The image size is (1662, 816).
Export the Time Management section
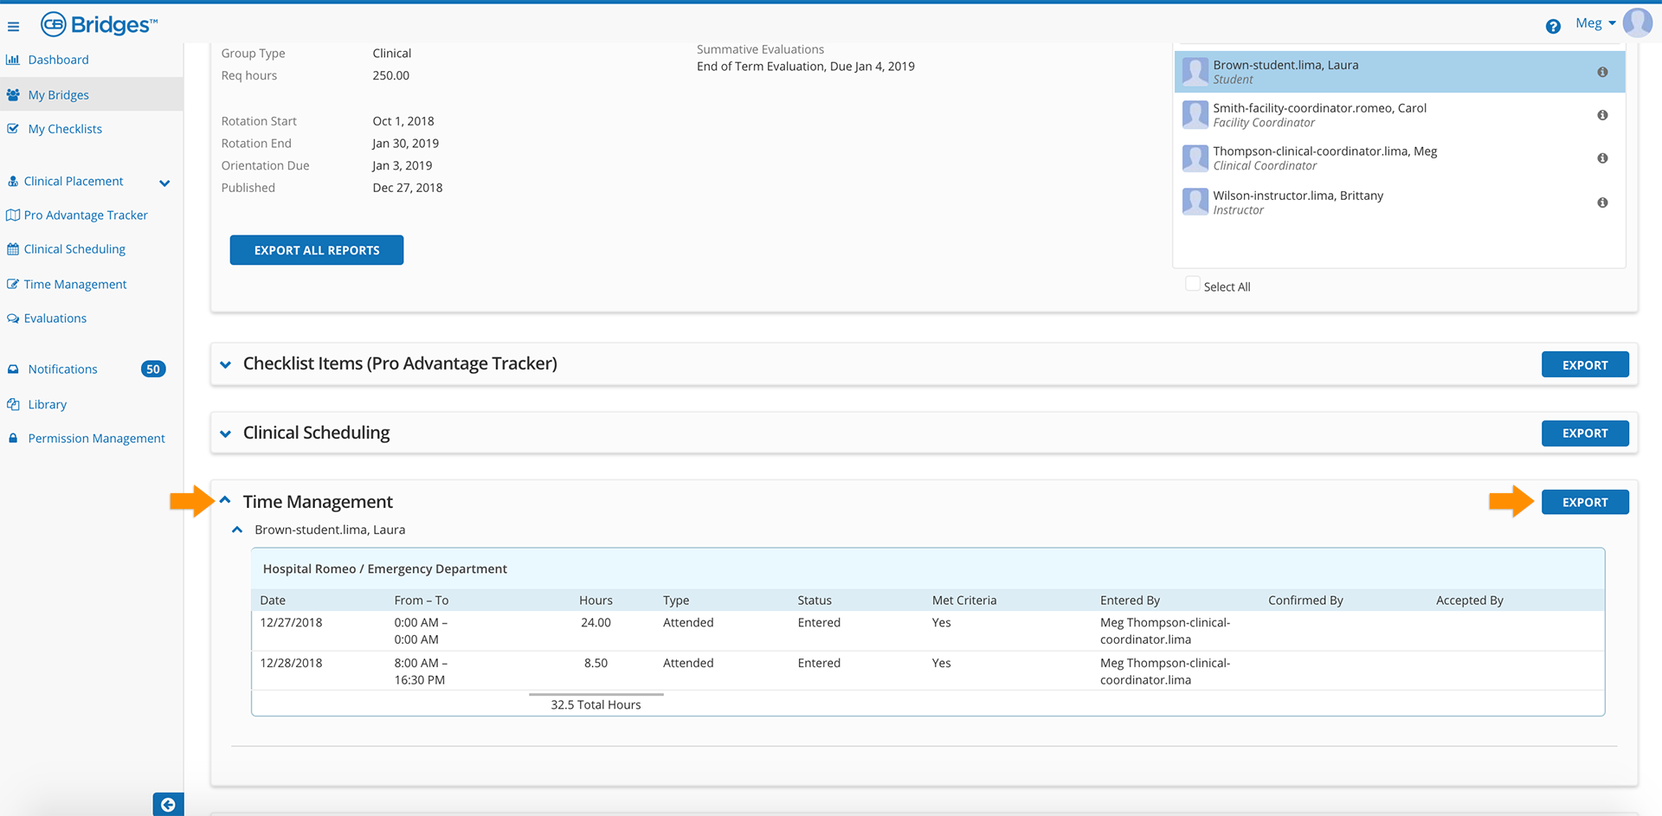click(1585, 503)
